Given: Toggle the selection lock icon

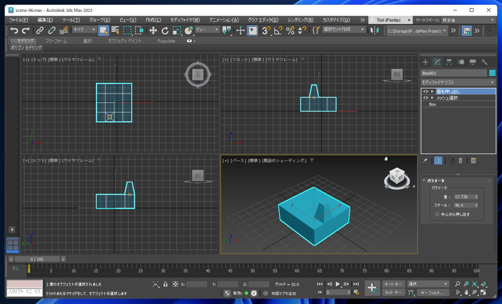Looking at the screenshot, I should (166, 284).
